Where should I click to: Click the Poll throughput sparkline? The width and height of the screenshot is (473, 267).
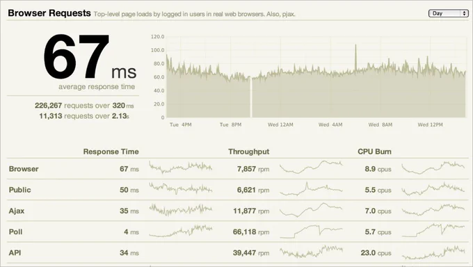pos(311,232)
